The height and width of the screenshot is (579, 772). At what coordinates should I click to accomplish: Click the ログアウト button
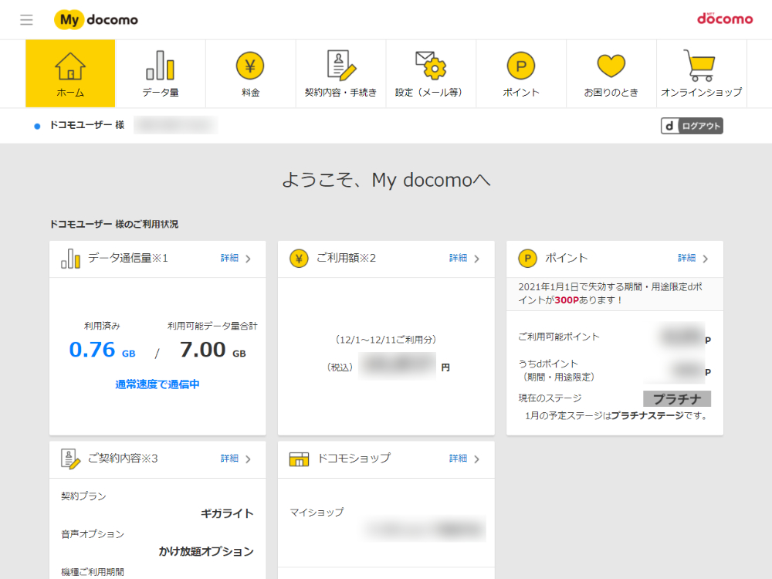[692, 126]
